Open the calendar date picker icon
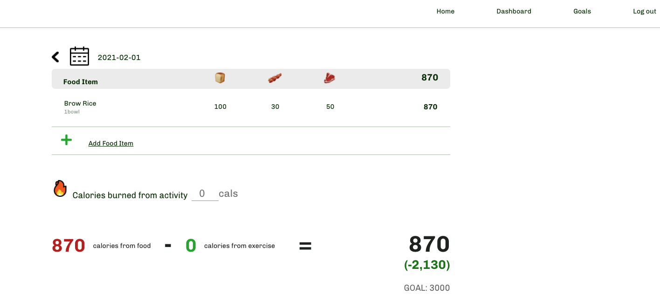This screenshot has height=301, width=660. coord(79,56)
